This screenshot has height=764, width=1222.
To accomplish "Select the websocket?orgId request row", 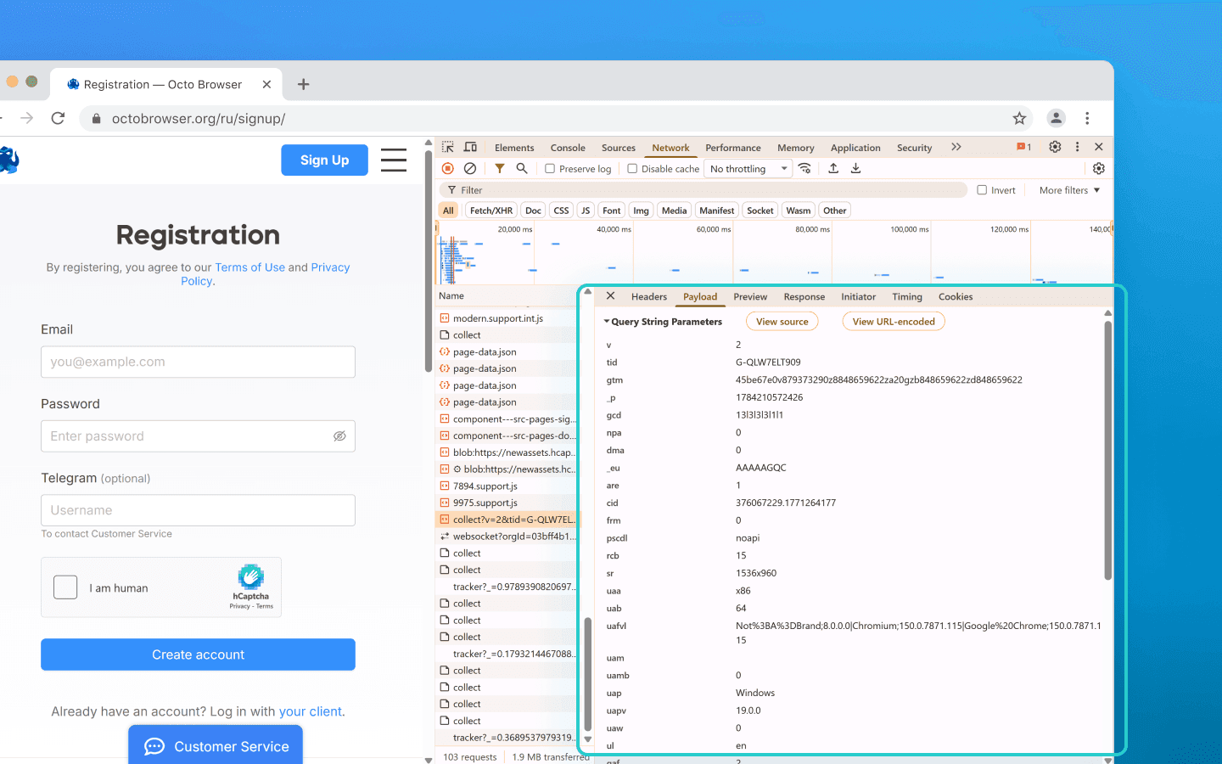I will (x=507, y=536).
